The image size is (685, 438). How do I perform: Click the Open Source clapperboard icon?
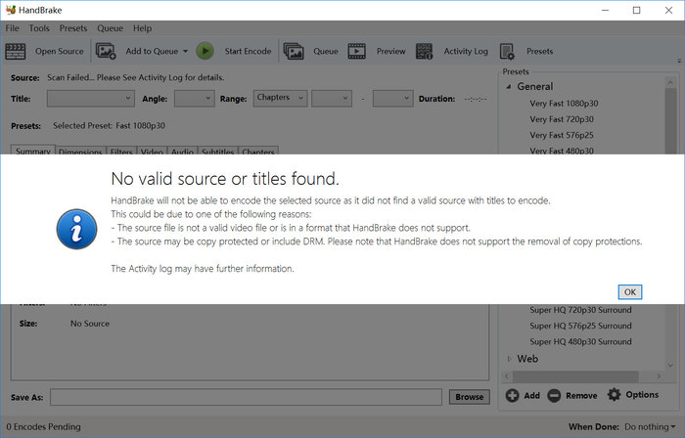coord(16,52)
